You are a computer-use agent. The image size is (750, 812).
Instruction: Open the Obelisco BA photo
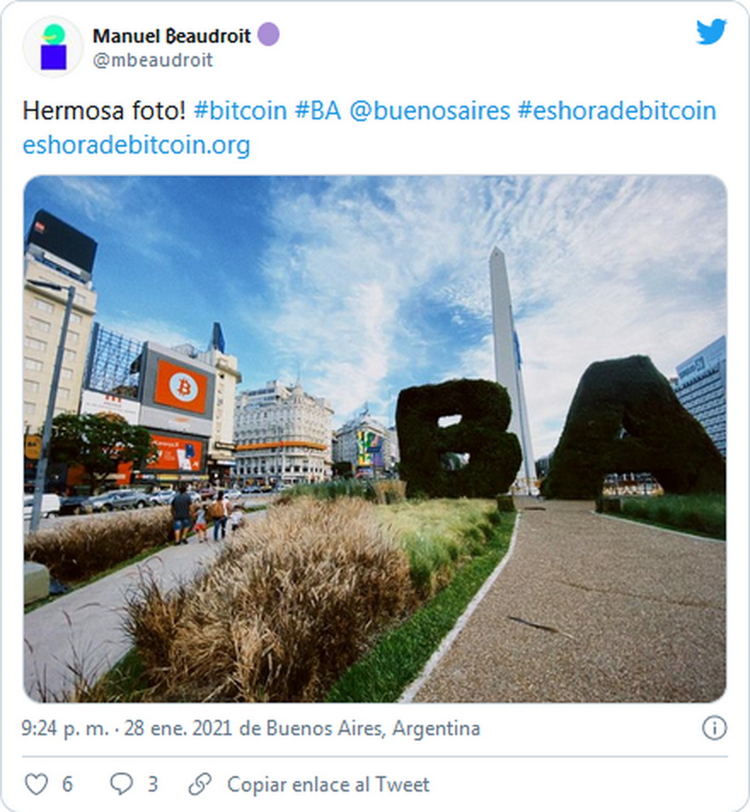pyautogui.click(x=375, y=438)
